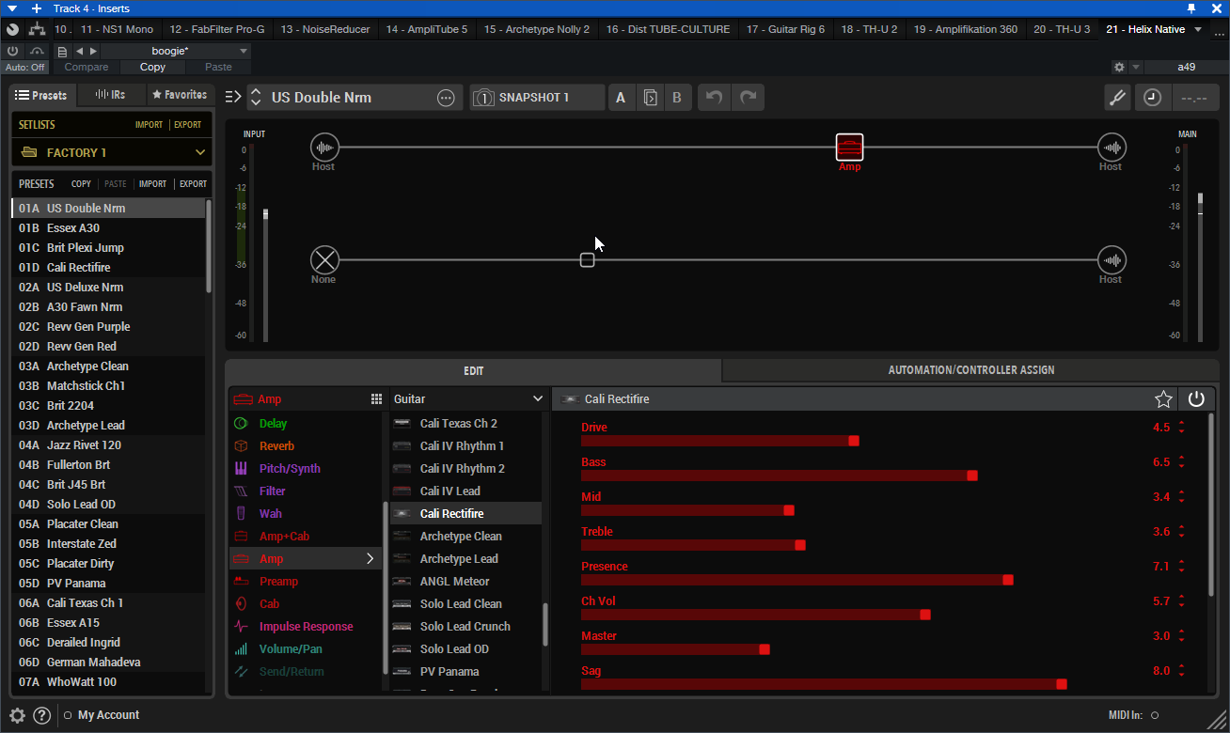Switch to compare slot B
The width and height of the screenshot is (1230, 733).
pyautogui.click(x=676, y=98)
